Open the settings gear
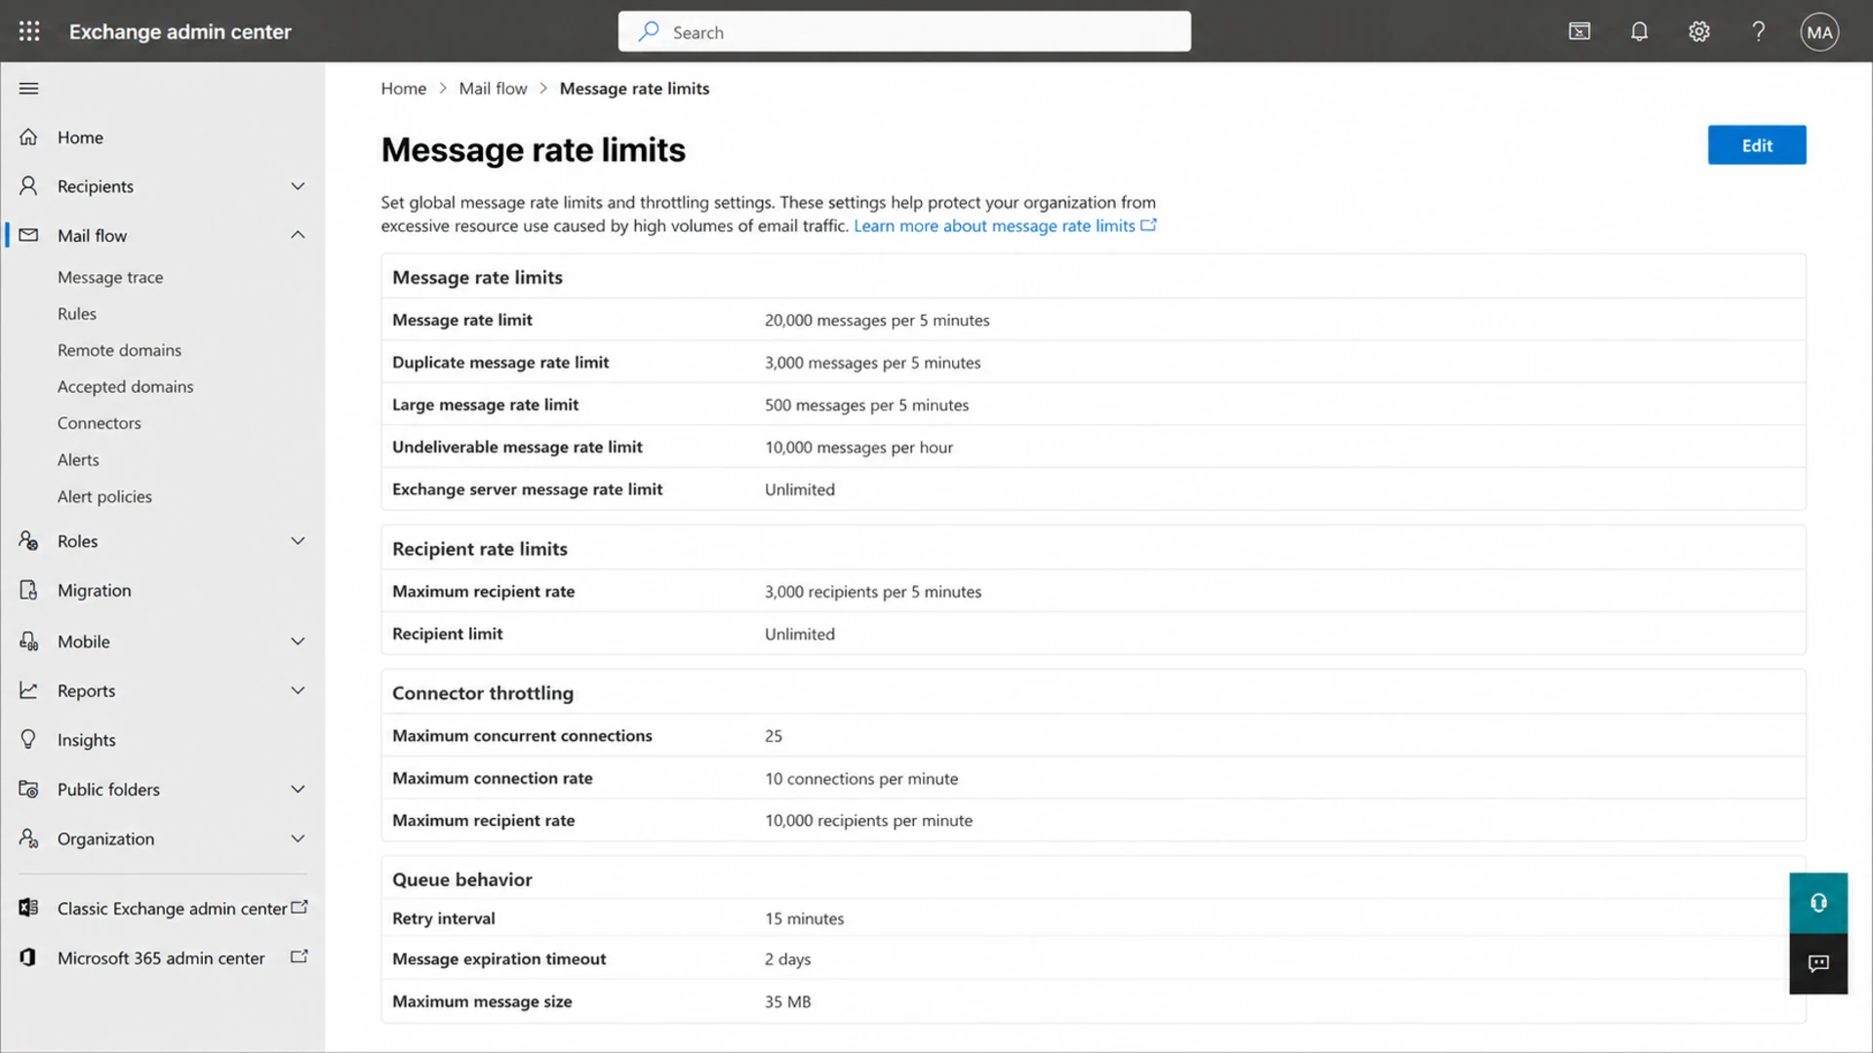The image size is (1873, 1053). point(1699,31)
